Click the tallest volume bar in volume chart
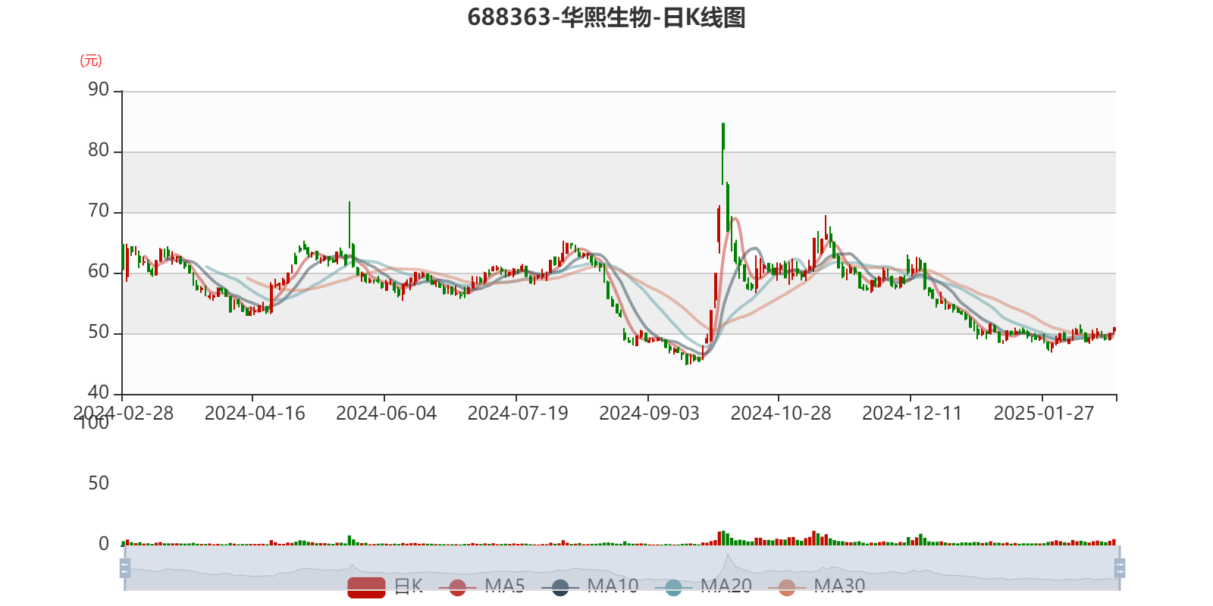The image size is (1213, 606). 723,538
